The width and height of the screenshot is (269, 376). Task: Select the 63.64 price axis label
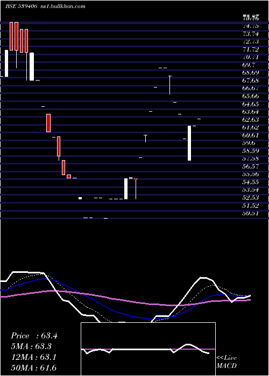click(251, 112)
